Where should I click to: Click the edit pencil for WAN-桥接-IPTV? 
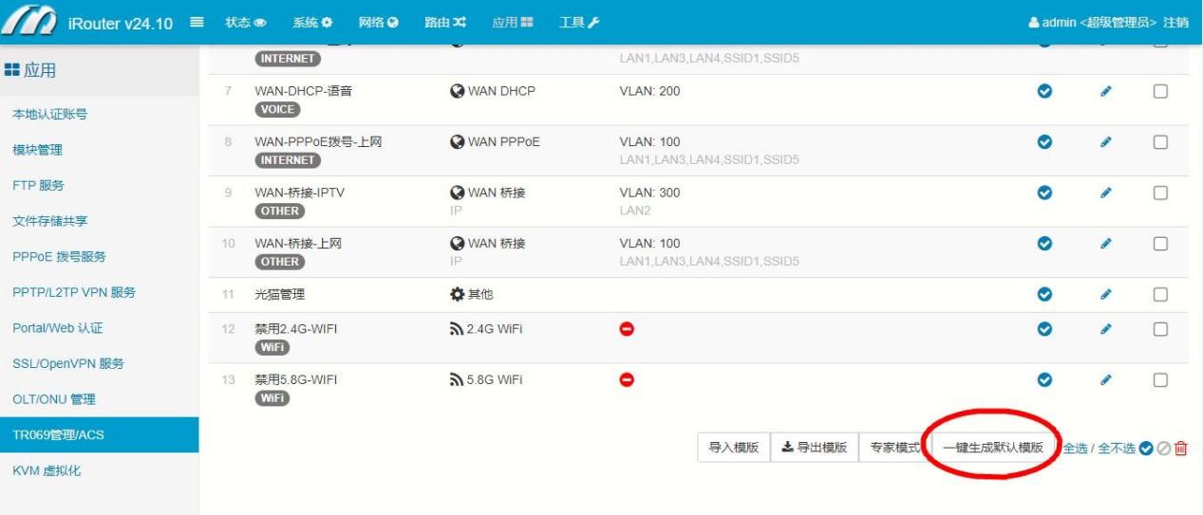coord(1105,193)
